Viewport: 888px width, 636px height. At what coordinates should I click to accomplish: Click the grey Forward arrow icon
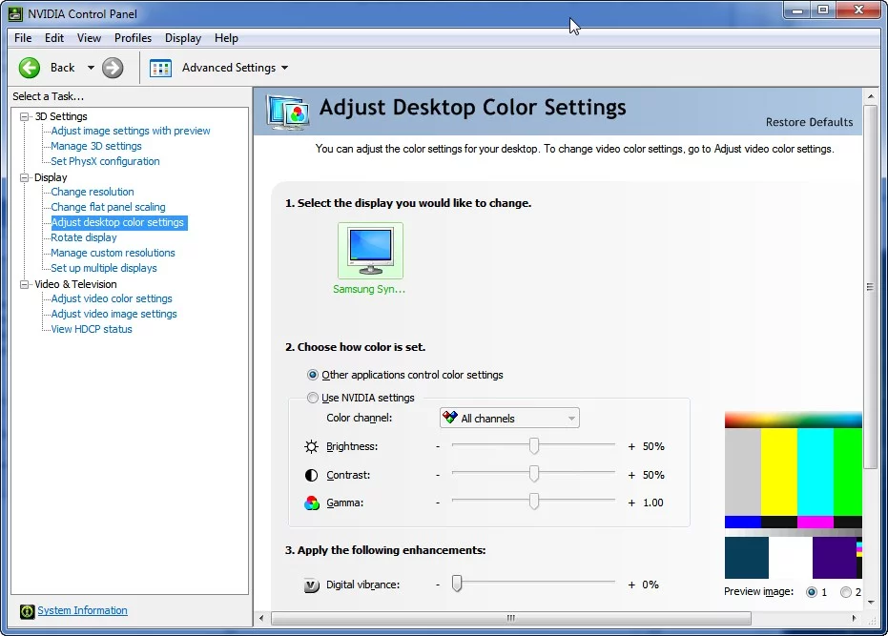(x=113, y=68)
